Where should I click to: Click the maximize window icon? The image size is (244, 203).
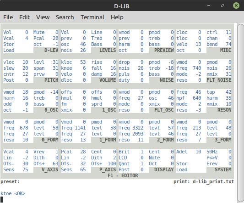click(222, 6)
